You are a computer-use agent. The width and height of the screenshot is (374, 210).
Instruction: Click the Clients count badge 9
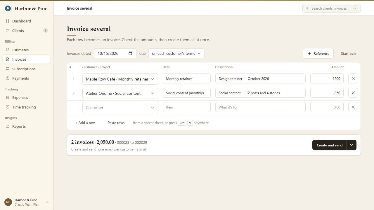45,30
